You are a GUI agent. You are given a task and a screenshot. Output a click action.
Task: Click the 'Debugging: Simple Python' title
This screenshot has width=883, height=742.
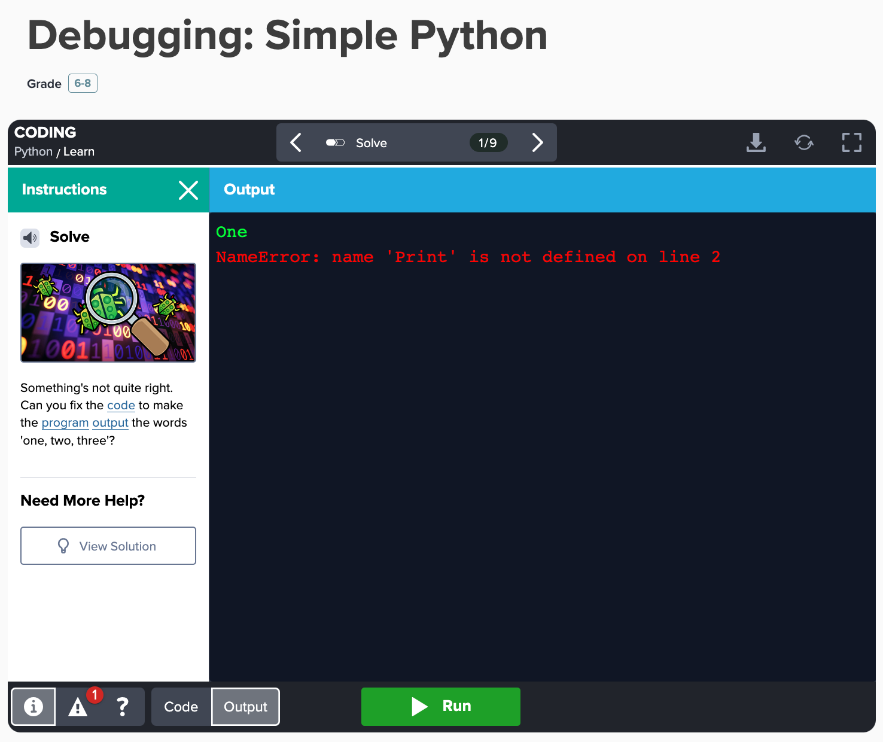[x=287, y=36]
